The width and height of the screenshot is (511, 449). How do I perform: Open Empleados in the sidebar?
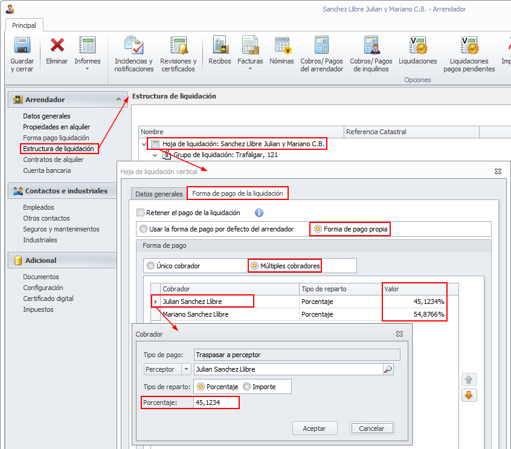click(x=39, y=207)
